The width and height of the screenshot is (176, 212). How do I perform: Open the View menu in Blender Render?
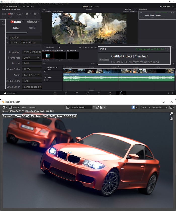(24, 107)
